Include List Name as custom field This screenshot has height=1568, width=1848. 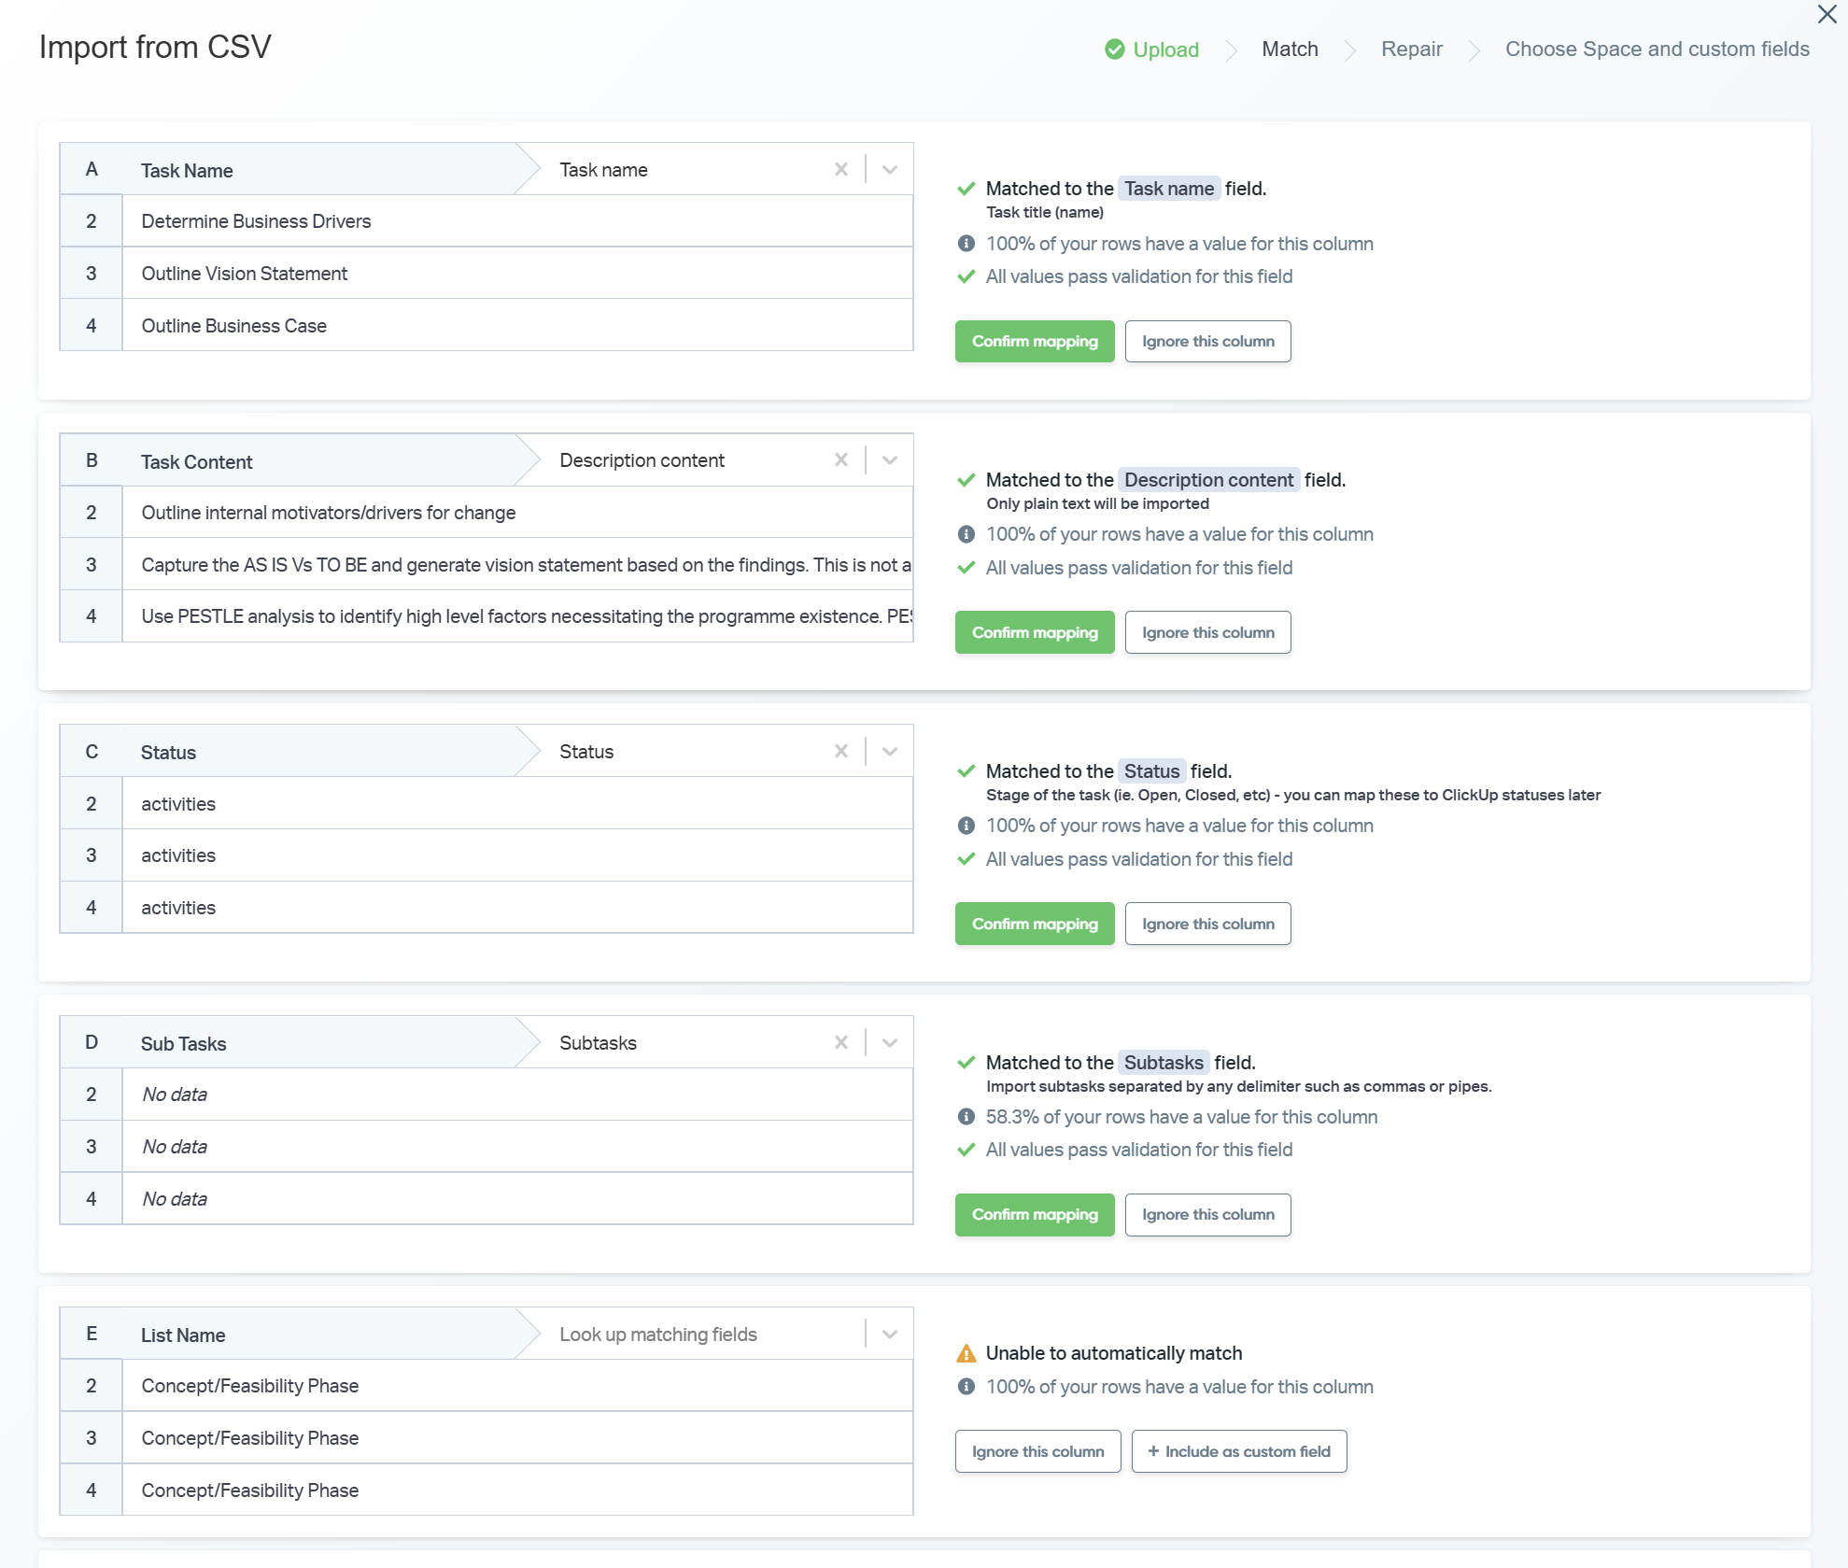tap(1238, 1451)
